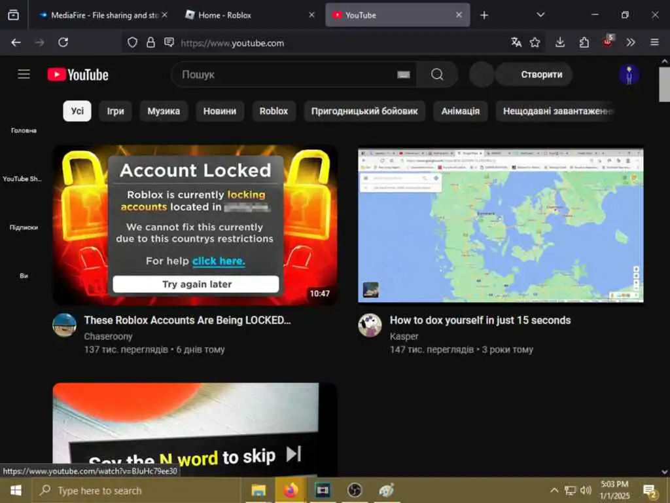
Task: Click the Type here to search box
Action: [136, 491]
